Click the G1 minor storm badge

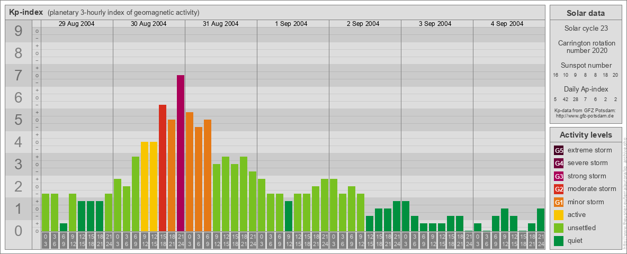559,202
